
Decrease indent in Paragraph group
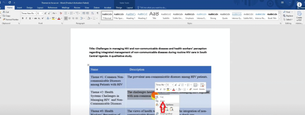[x=84, y=13]
